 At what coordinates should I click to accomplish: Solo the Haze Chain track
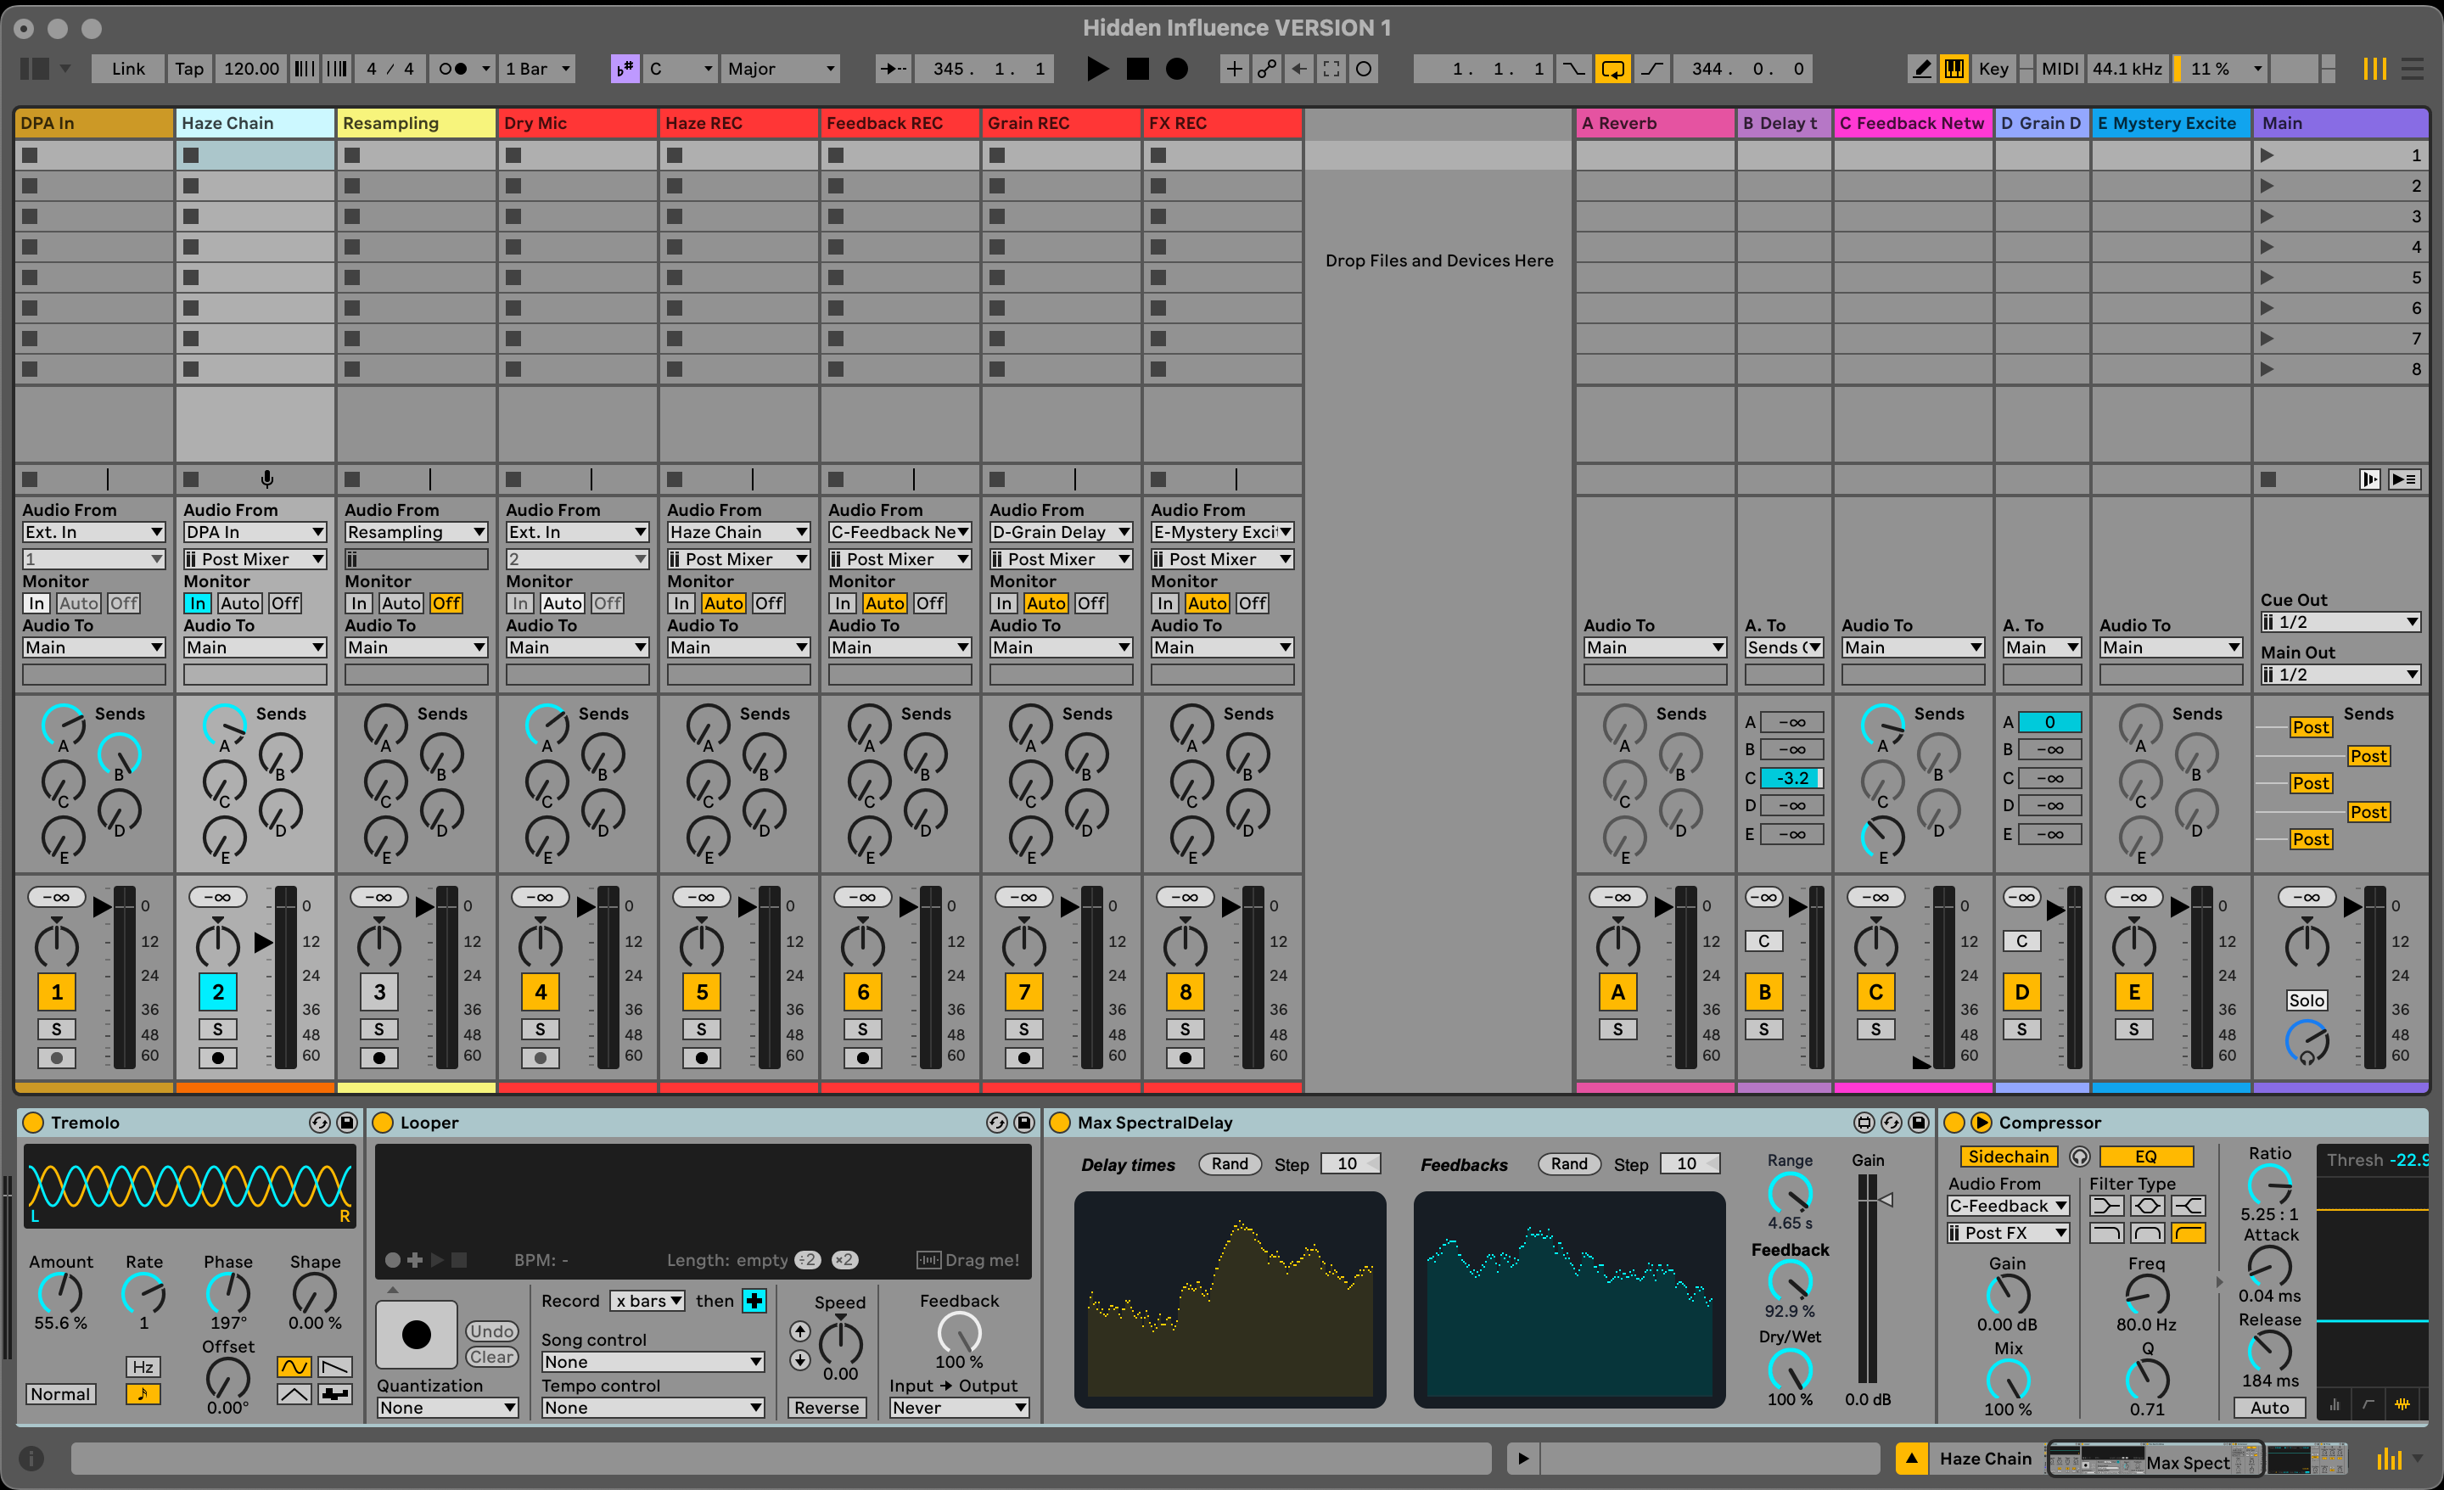(x=217, y=1028)
